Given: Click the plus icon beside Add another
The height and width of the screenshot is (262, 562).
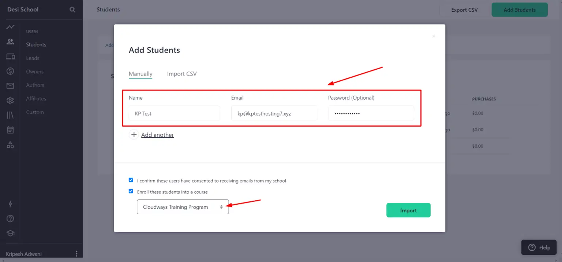Looking at the screenshot, I should 134,135.
